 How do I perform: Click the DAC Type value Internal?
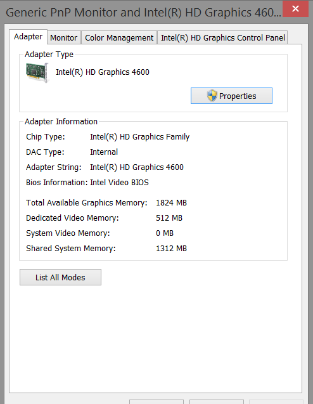click(x=104, y=152)
